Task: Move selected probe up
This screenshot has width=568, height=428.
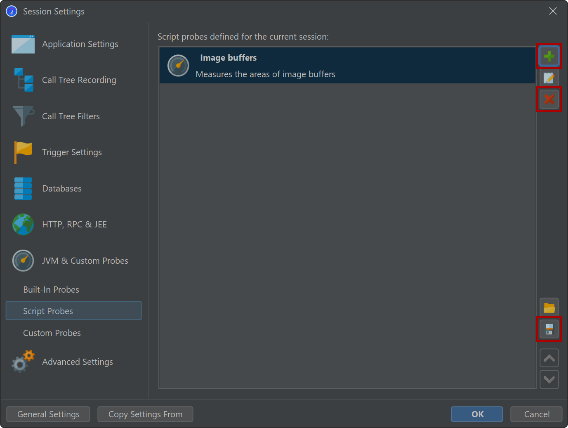Action: (x=549, y=358)
